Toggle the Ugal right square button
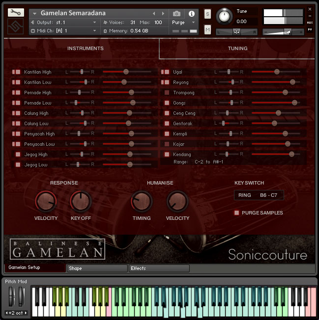 pos(167,72)
